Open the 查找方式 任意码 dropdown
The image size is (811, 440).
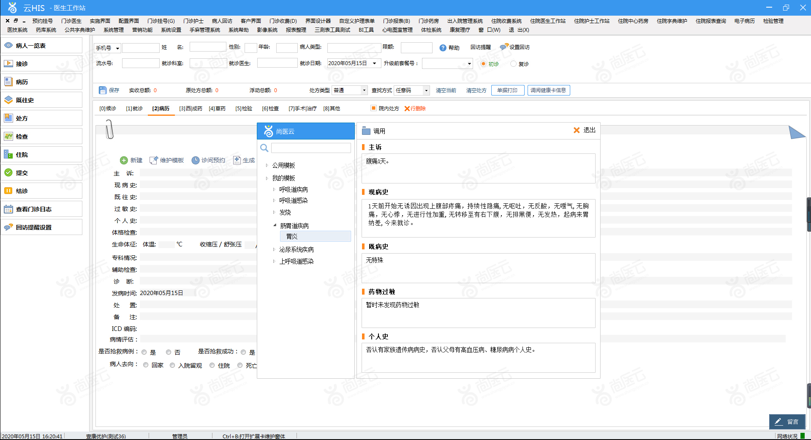click(x=426, y=90)
